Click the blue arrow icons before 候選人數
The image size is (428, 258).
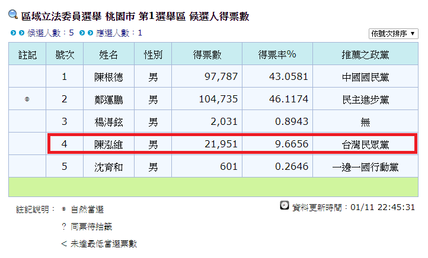pos(17,33)
